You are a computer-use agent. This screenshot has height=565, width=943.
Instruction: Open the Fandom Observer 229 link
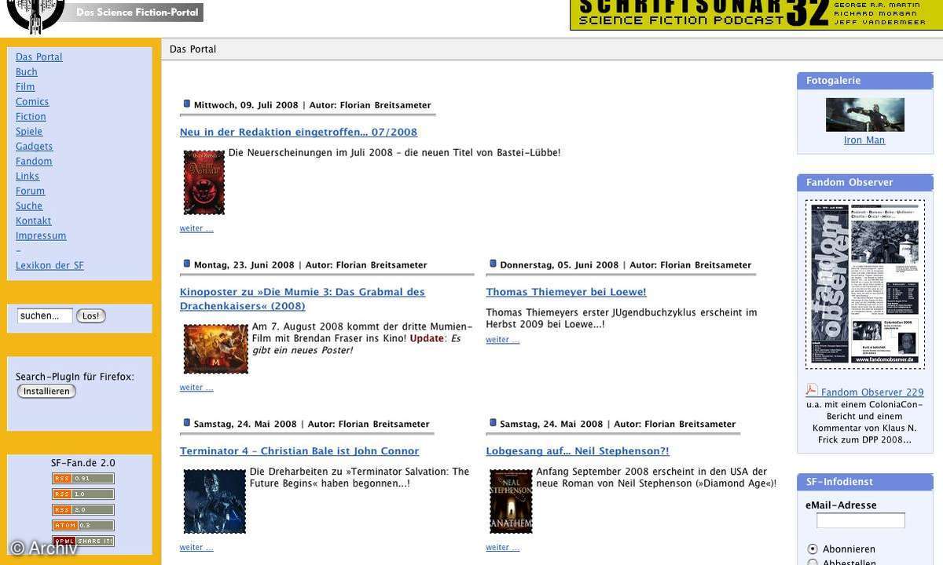tap(872, 392)
